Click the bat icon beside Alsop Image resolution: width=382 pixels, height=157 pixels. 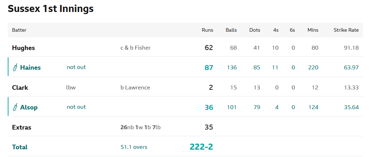[x=15, y=107]
